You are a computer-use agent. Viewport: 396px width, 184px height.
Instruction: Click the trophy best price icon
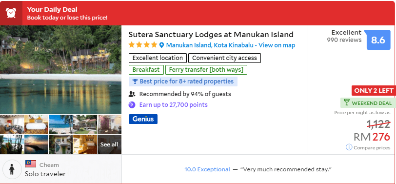135,82
